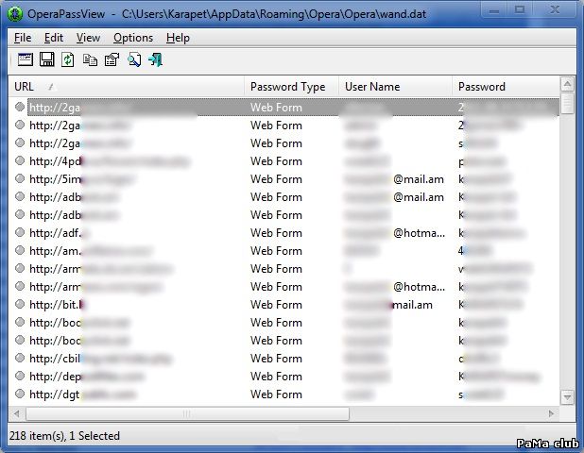Open the Options menu
584x453 pixels.
click(x=133, y=38)
